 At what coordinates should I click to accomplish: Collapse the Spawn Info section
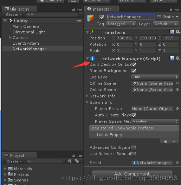tap(87, 102)
